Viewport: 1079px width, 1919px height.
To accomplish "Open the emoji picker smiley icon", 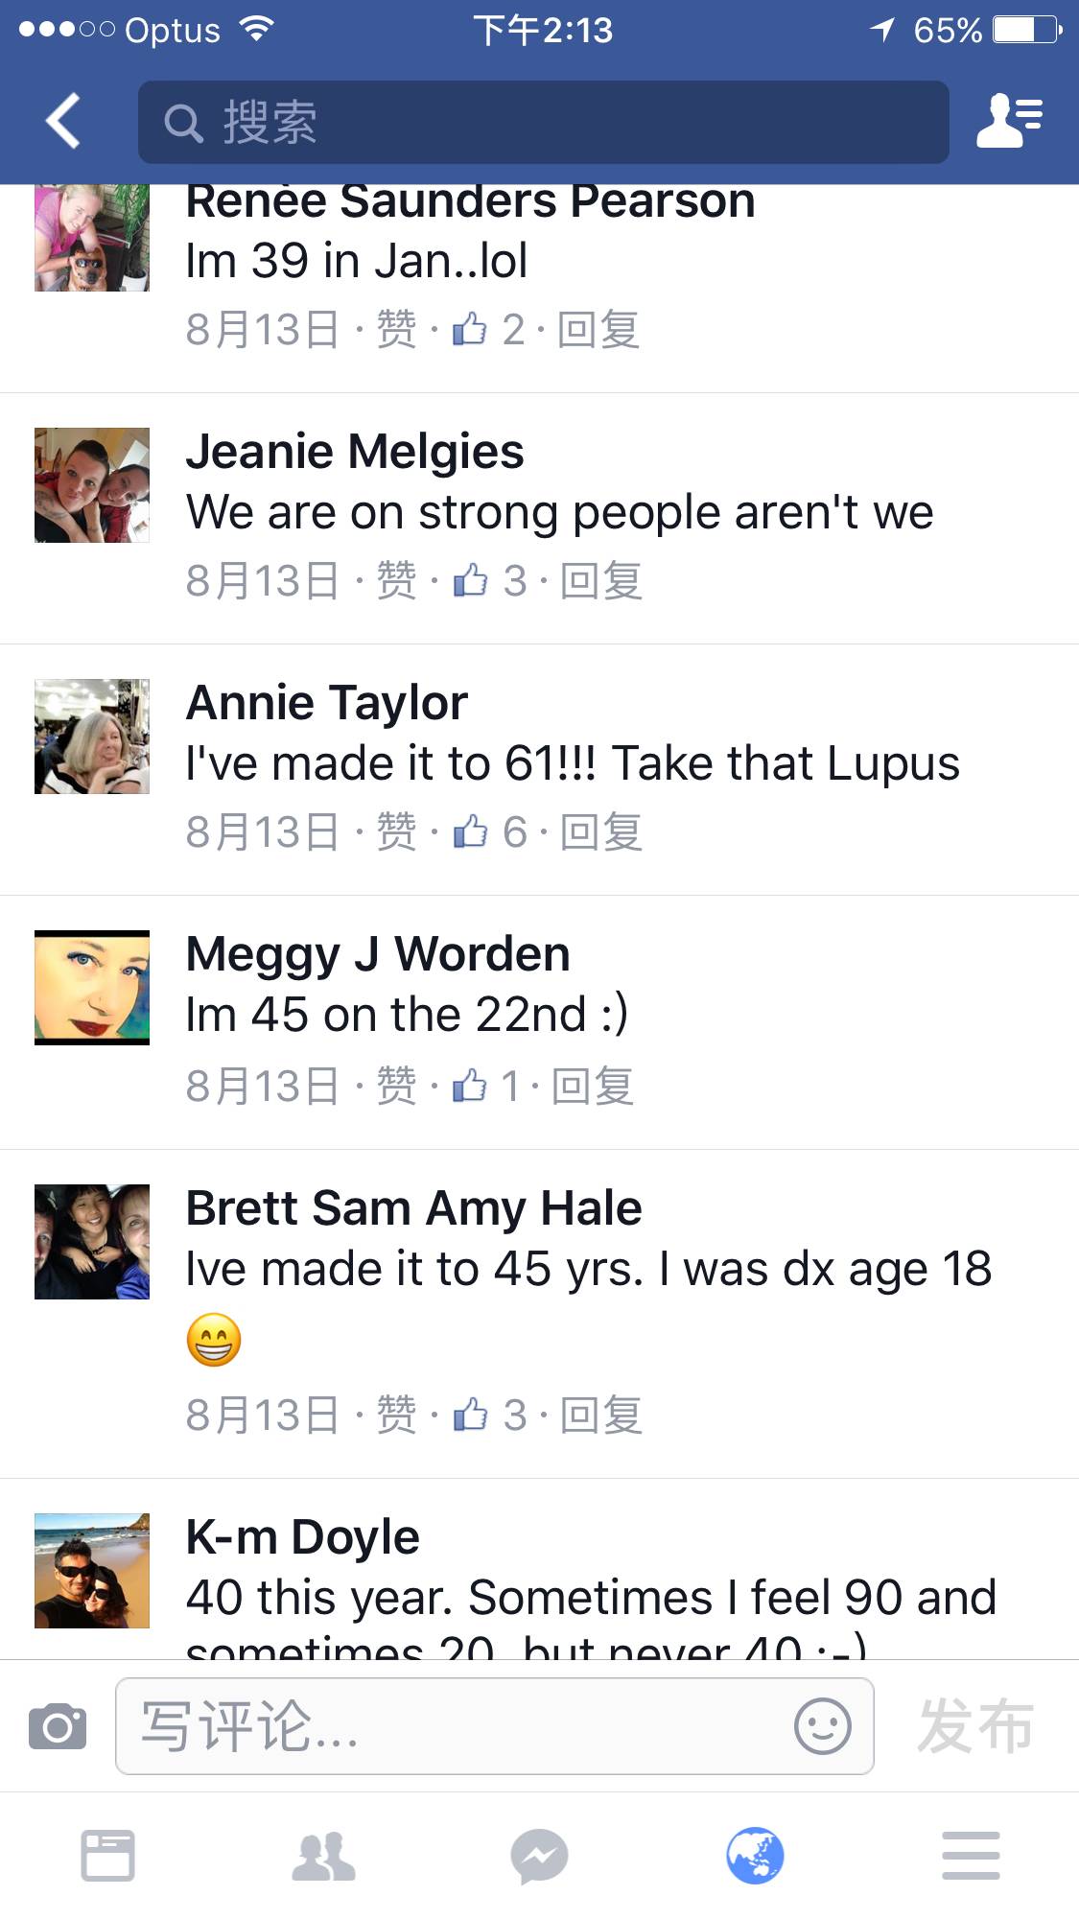I will [822, 1726].
